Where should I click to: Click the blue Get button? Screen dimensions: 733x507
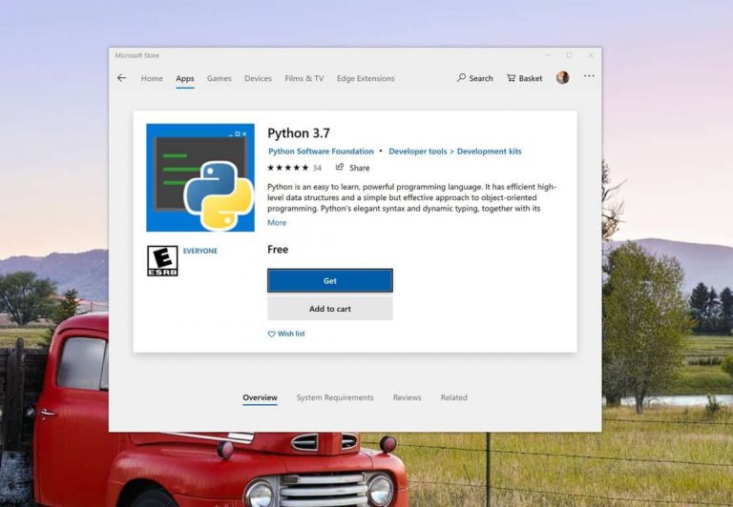330,280
